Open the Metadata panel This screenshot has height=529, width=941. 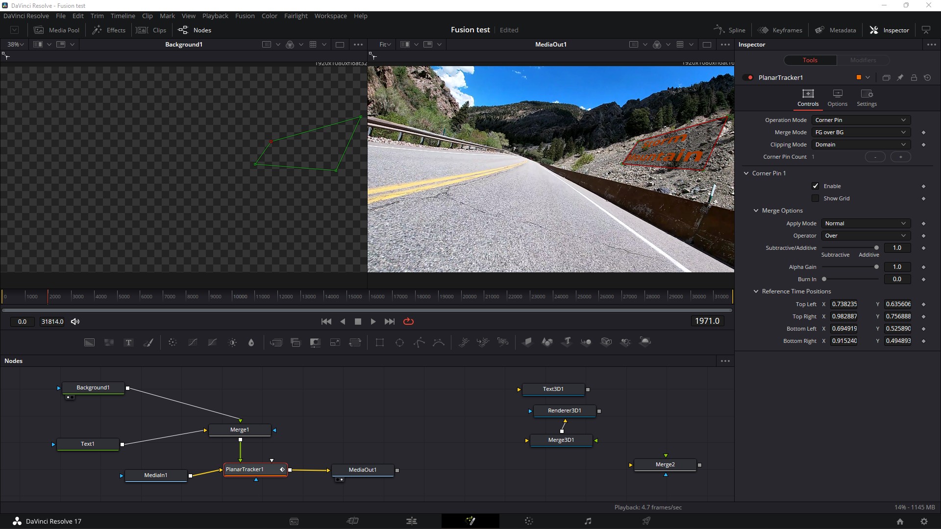[x=835, y=30]
